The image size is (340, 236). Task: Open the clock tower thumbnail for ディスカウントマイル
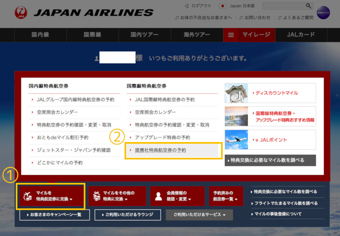coord(236,93)
